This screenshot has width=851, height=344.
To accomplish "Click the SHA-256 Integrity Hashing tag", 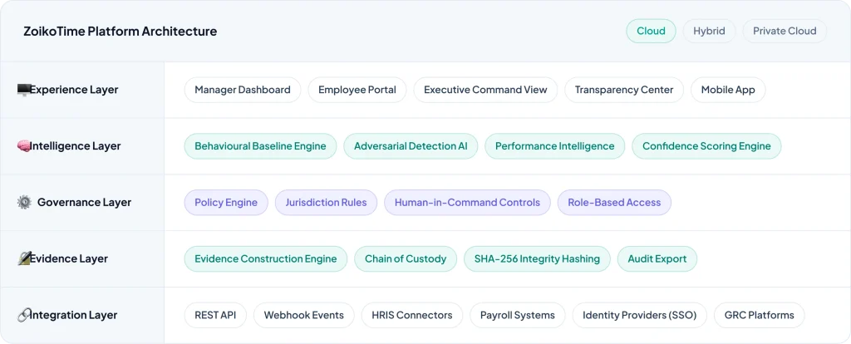I will pyautogui.click(x=537, y=258).
